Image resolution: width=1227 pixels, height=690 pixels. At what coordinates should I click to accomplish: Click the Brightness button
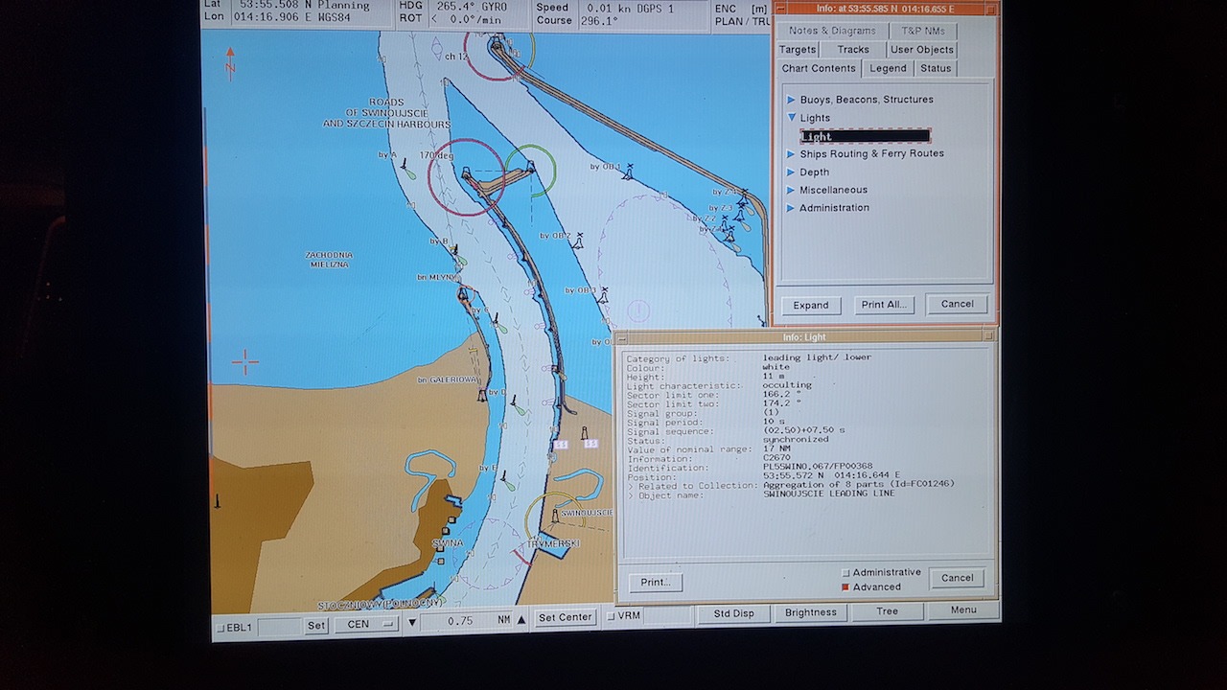coord(811,613)
